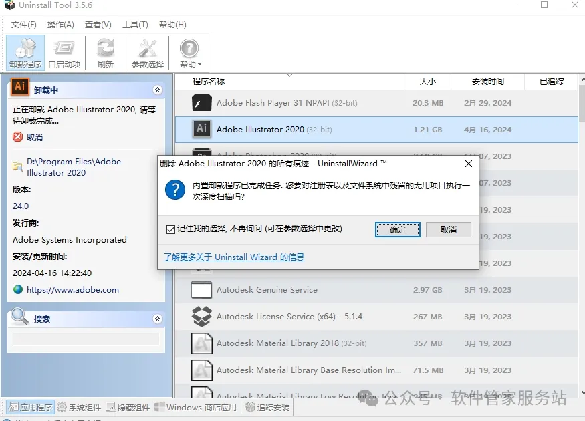Open the 操作(A) menu

pyautogui.click(x=60, y=25)
